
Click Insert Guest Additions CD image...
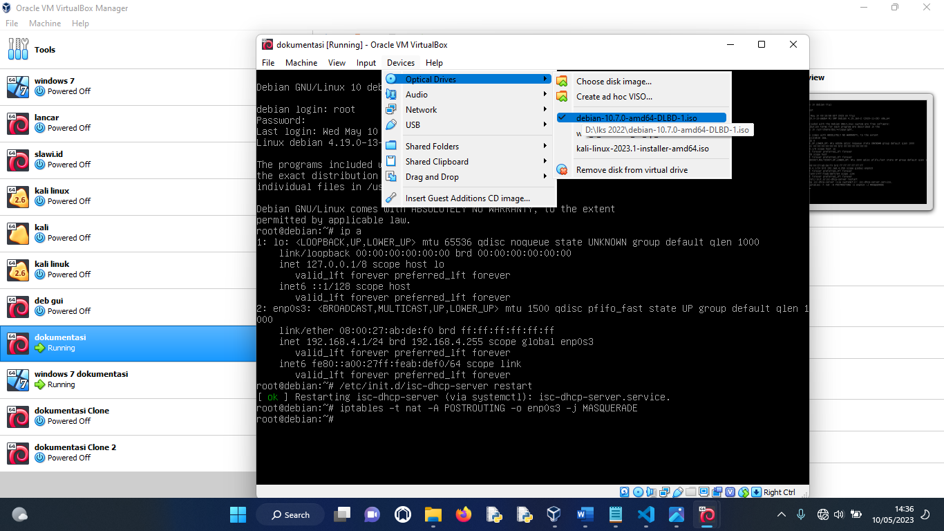click(x=469, y=198)
